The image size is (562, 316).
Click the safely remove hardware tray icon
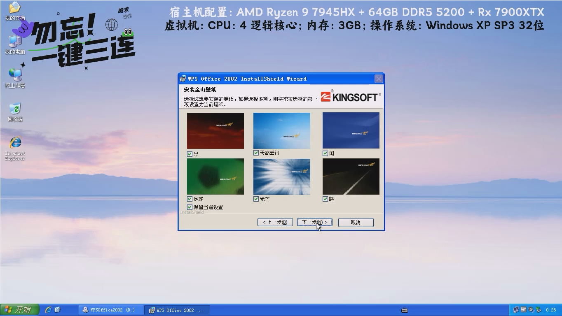click(539, 310)
